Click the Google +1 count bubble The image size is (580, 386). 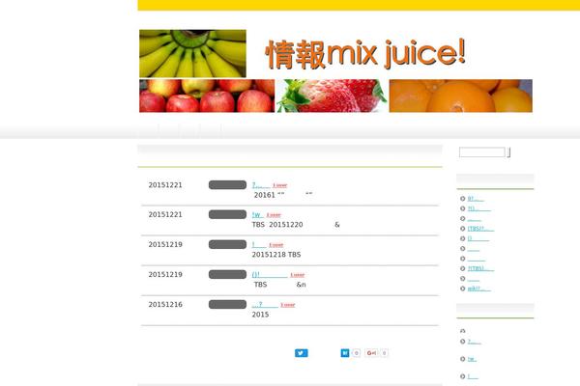385,353
